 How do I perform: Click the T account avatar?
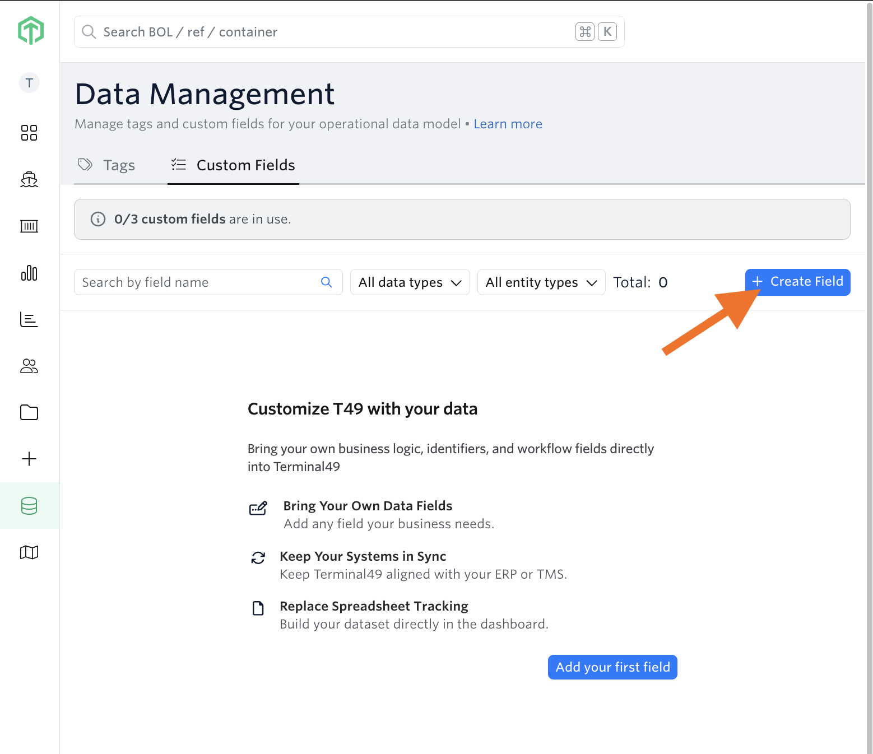29,83
